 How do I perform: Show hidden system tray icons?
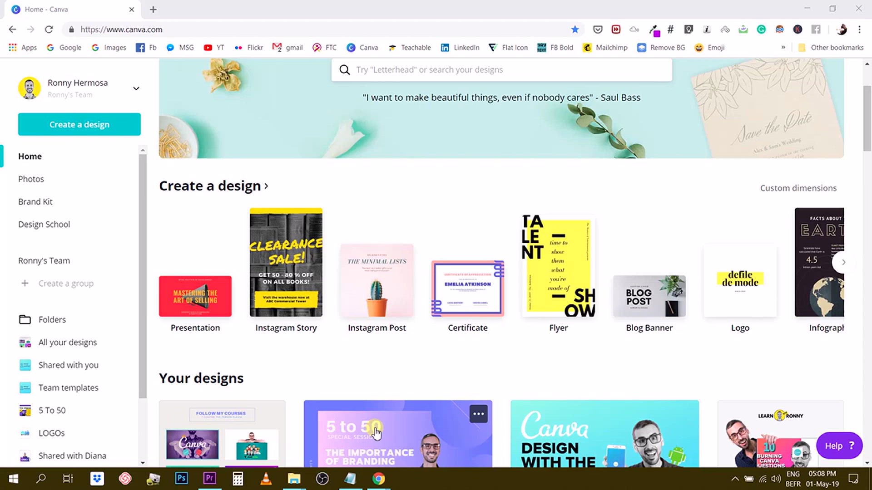coord(734,479)
